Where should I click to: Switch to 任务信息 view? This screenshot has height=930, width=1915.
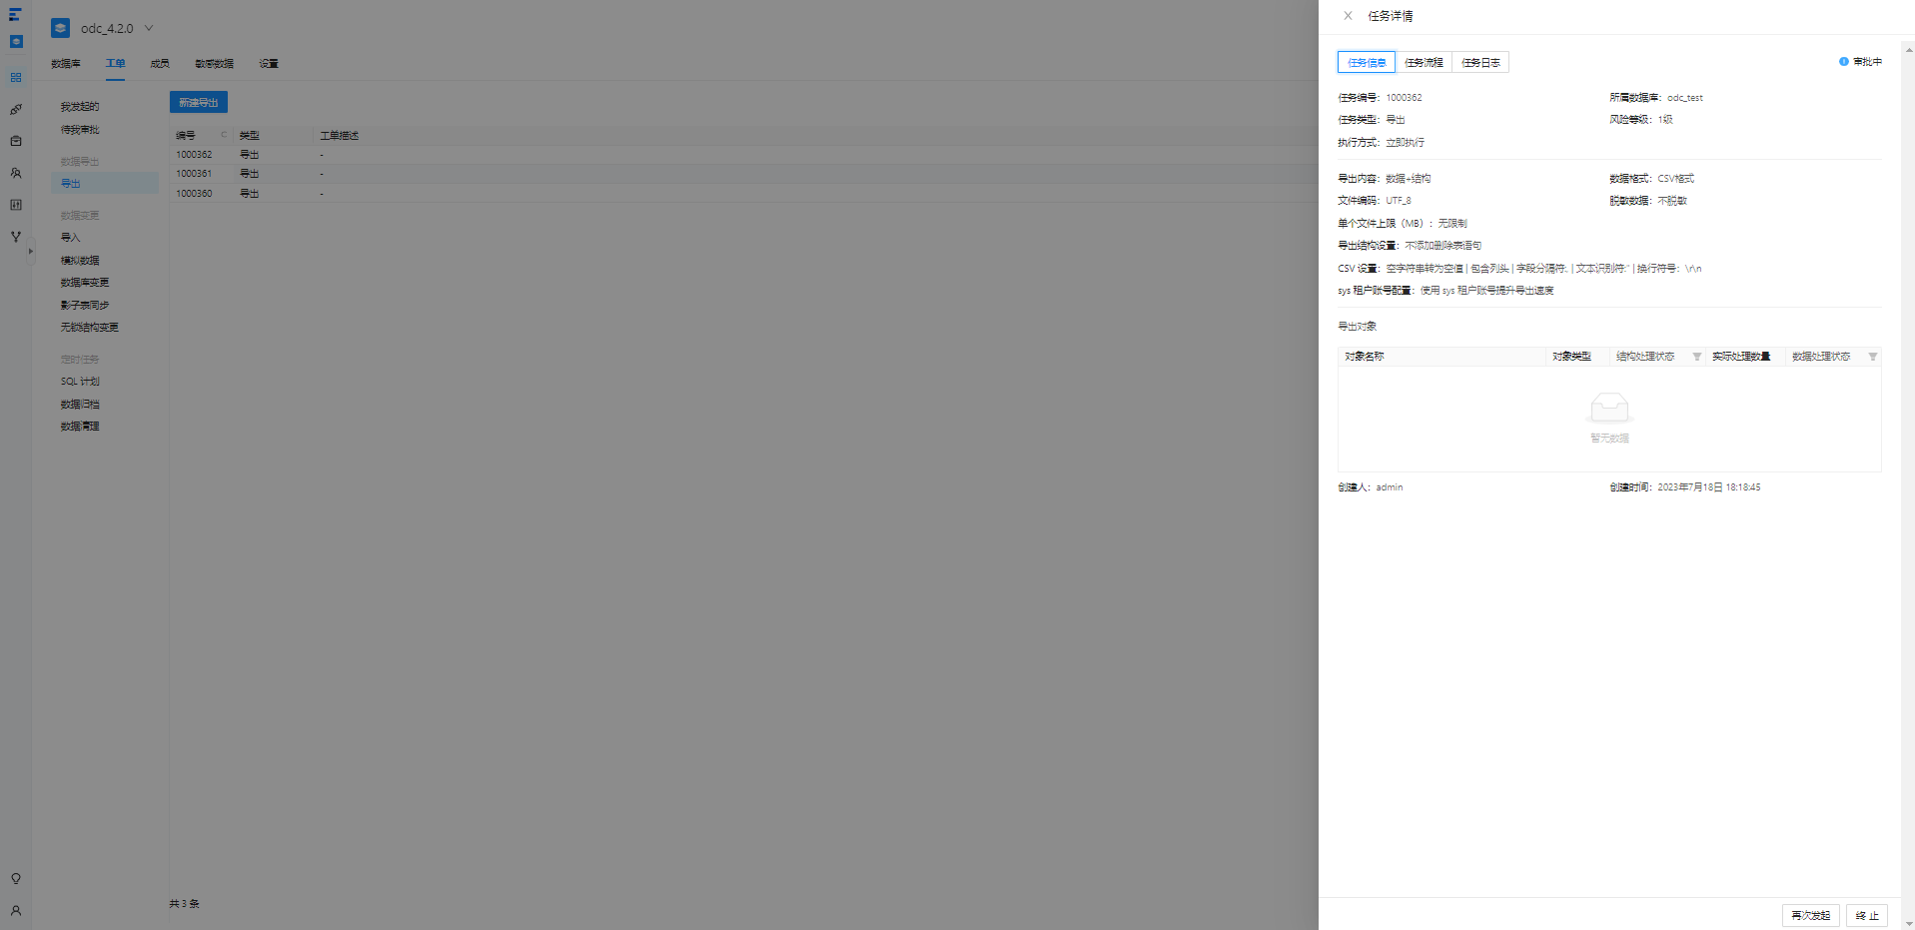click(x=1367, y=63)
